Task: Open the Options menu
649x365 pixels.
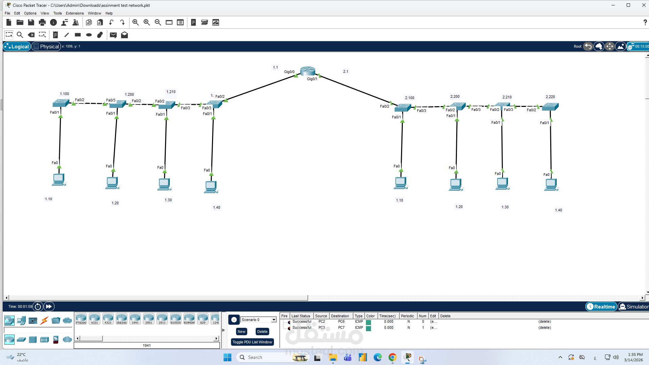Action: pos(30,13)
